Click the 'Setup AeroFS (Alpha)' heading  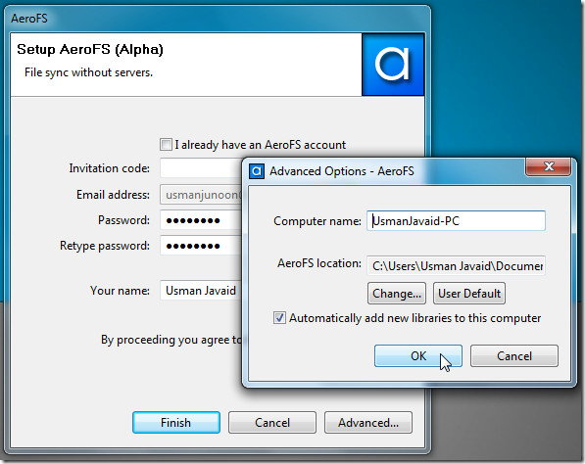point(90,49)
